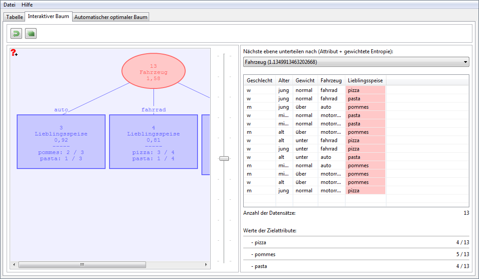Switch to Automatischer optimaler Baum tab

[111, 17]
